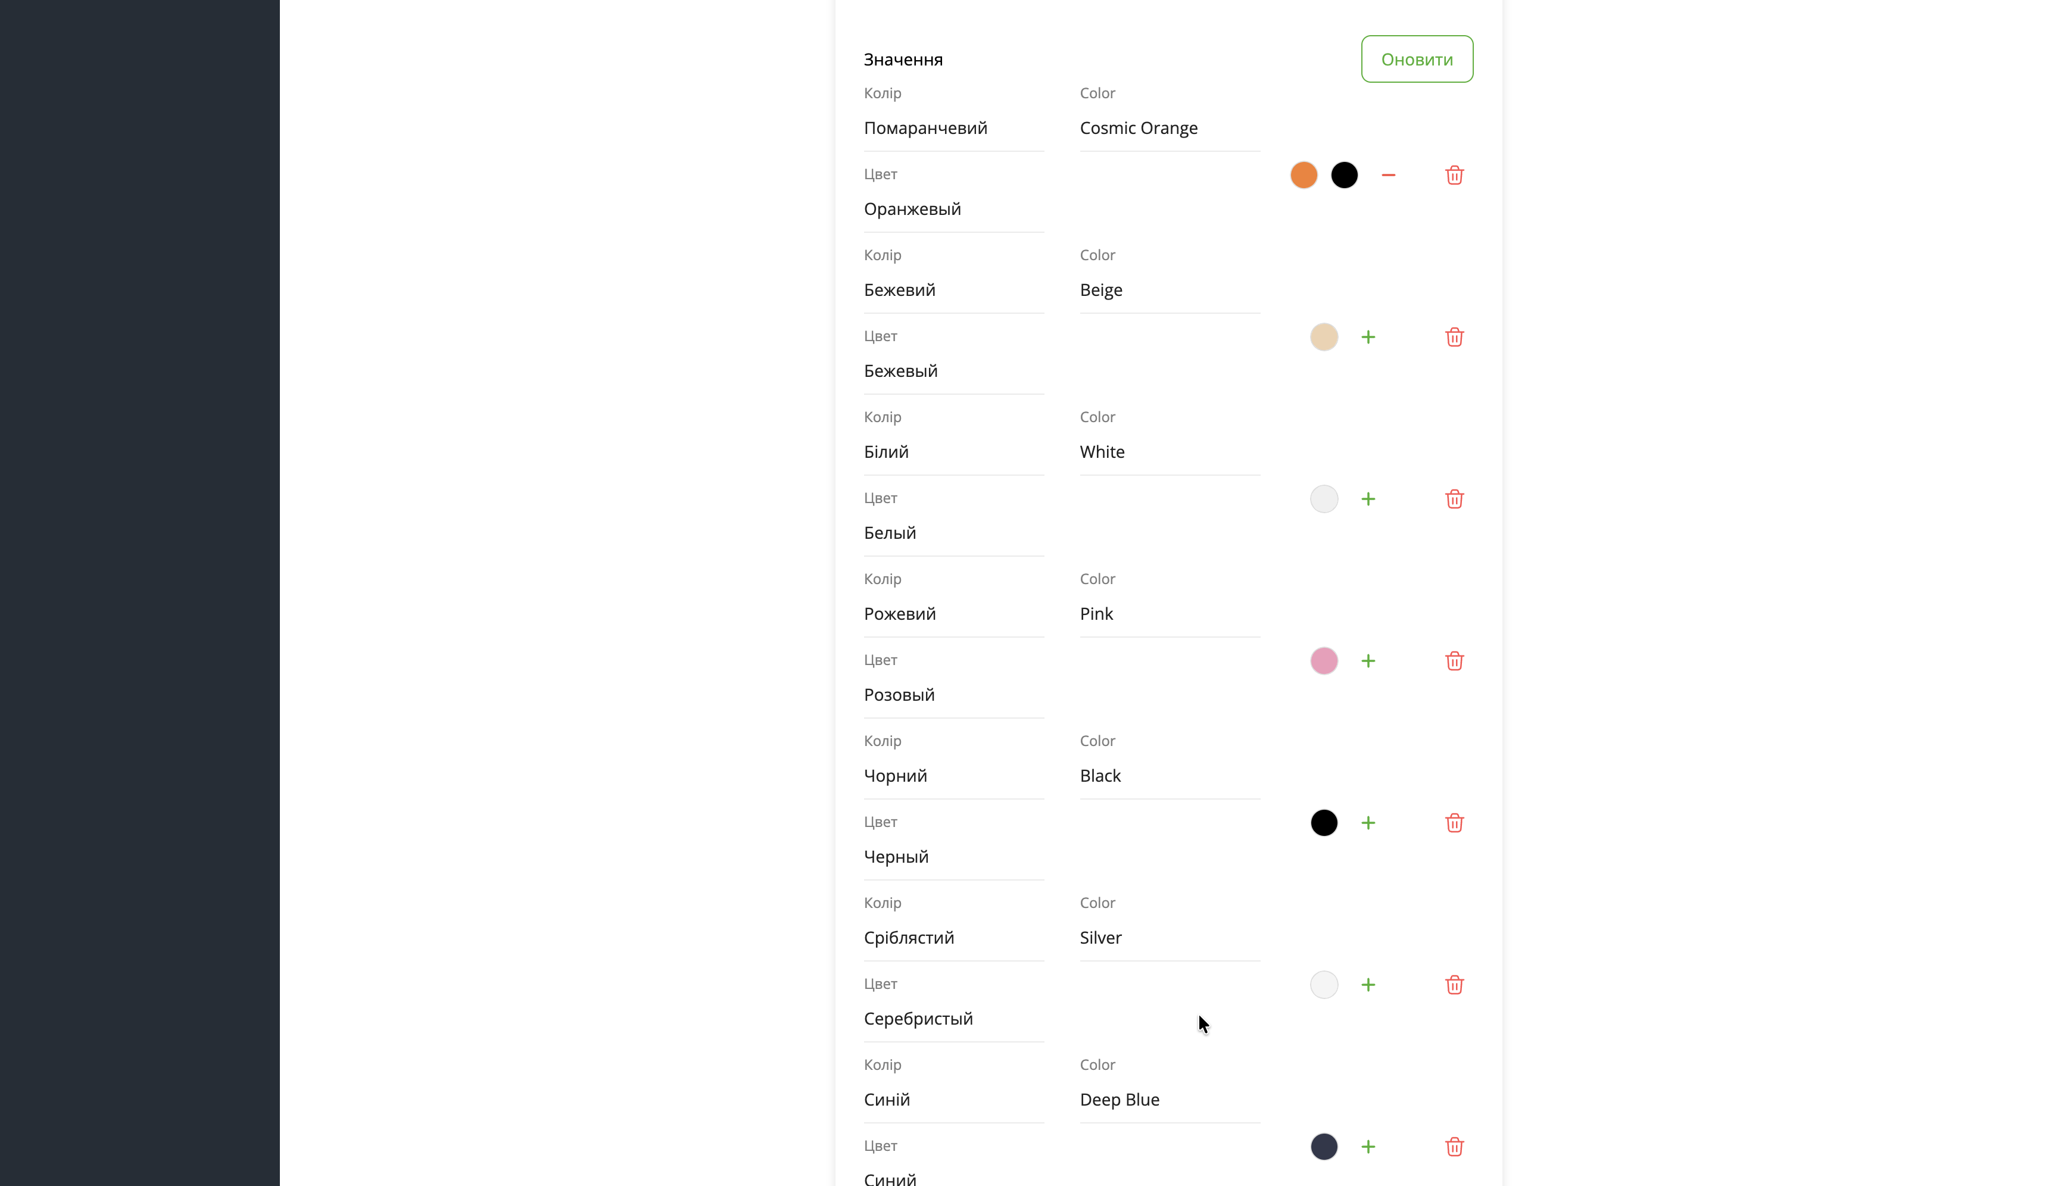Add another swatch to Deep Blue
Viewport: 2058px width, 1186px height.
[1368, 1147]
